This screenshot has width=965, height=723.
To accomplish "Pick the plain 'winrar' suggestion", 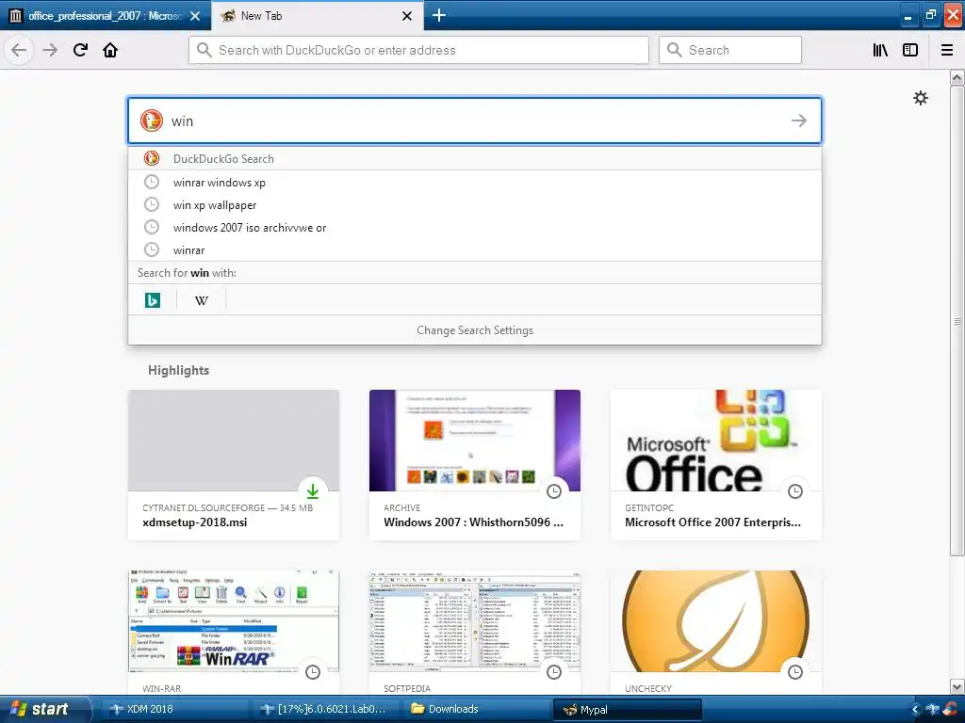I will 475,250.
